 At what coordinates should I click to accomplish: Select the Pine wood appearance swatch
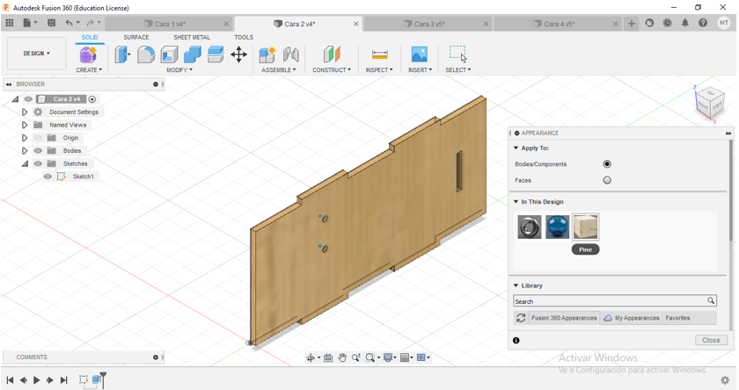pyautogui.click(x=585, y=227)
